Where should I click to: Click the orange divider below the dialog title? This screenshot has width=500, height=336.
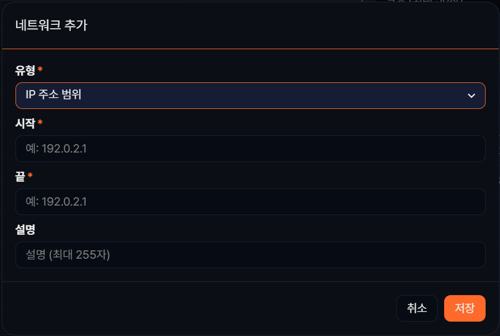[x=250, y=49]
